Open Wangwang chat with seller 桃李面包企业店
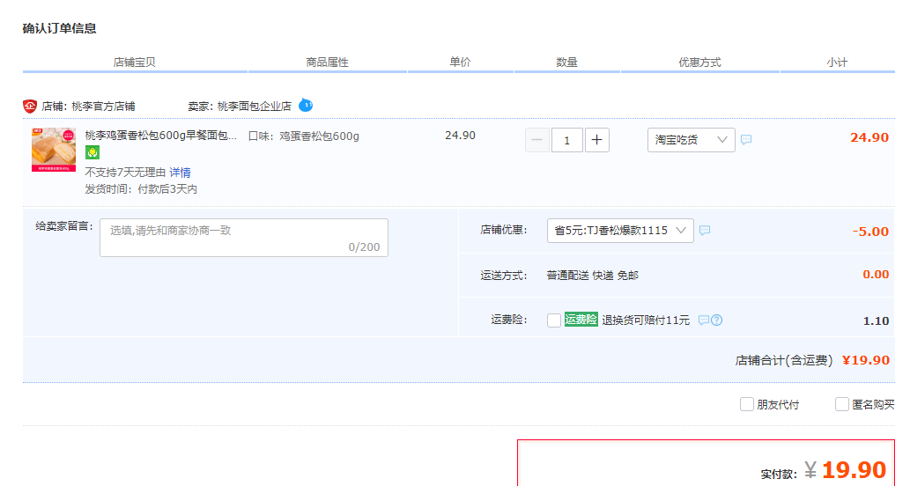The image size is (910, 486). click(x=306, y=105)
